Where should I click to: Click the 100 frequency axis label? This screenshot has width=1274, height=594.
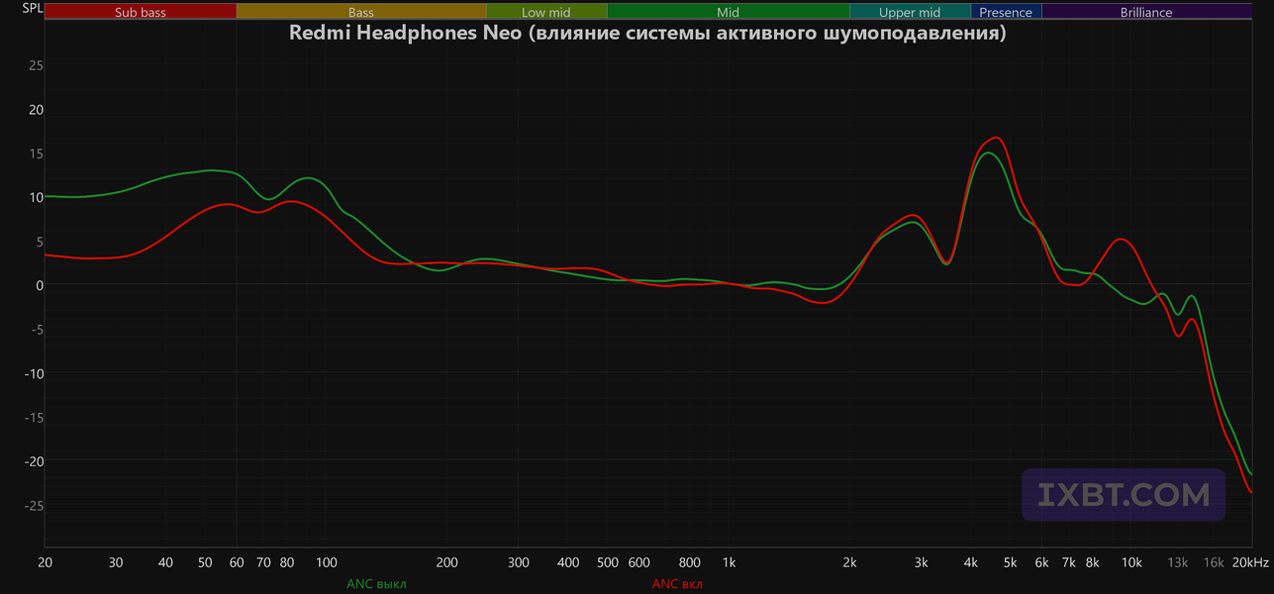tap(326, 562)
